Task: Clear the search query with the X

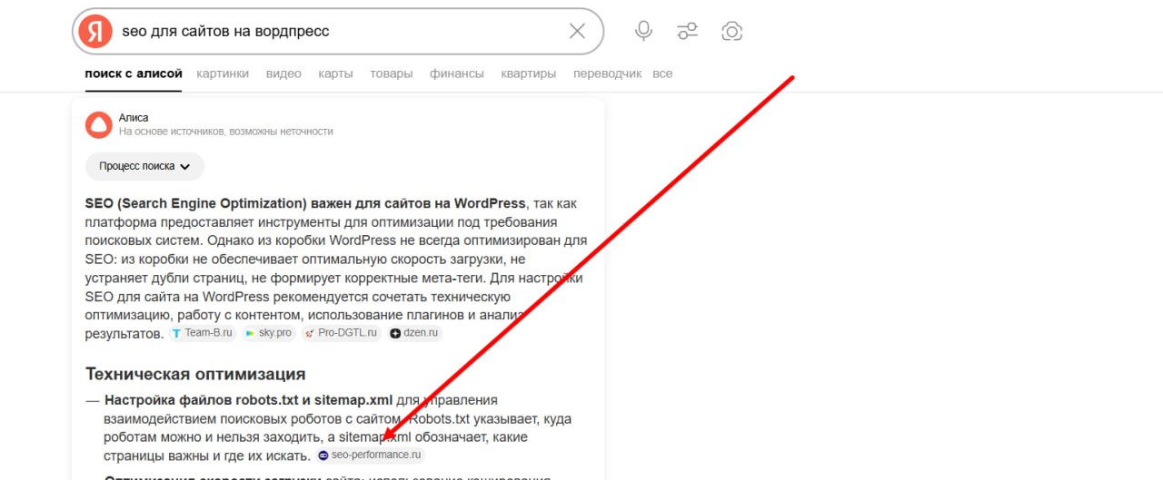Action: 577,32
